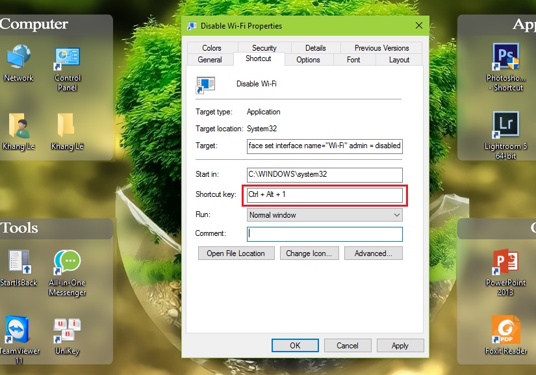The height and width of the screenshot is (375, 536).
Task: Click the Computer group heading
Action: (x=34, y=24)
